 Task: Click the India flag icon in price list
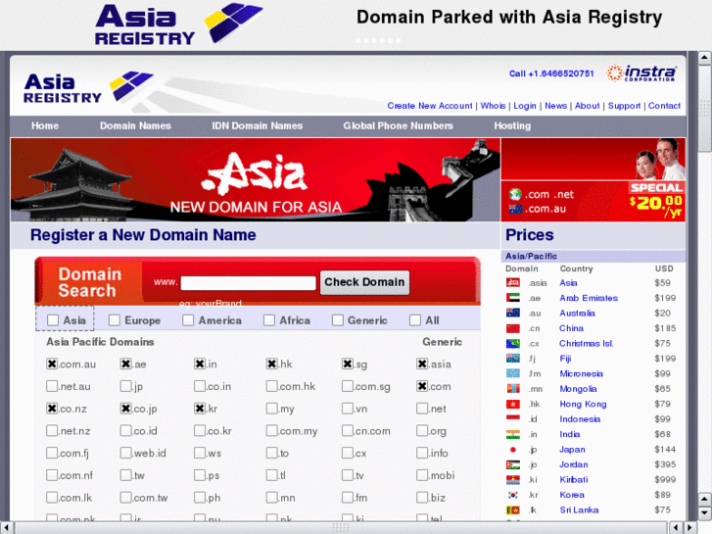[513, 434]
